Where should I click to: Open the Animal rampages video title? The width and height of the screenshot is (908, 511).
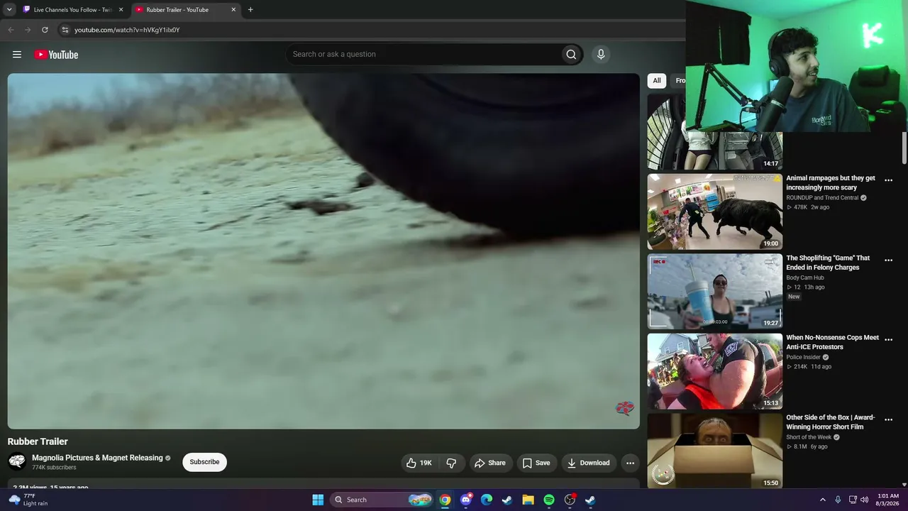coord(831,183)
